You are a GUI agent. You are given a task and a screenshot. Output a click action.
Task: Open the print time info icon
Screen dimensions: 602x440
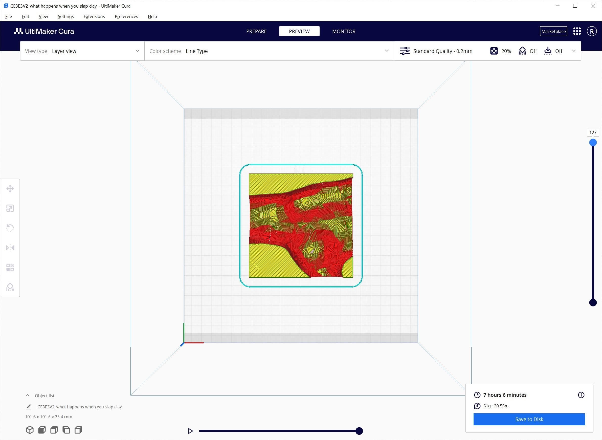(x=581, y=395)
